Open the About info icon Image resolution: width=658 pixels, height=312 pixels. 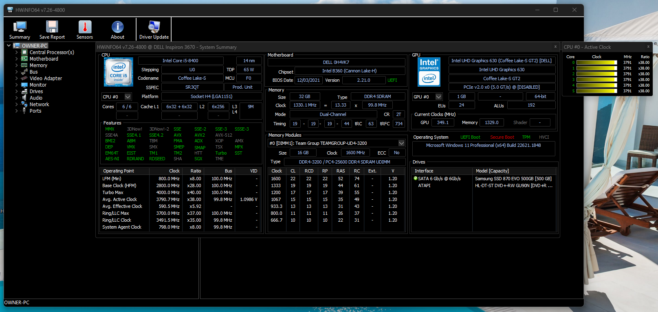point(117,27)
